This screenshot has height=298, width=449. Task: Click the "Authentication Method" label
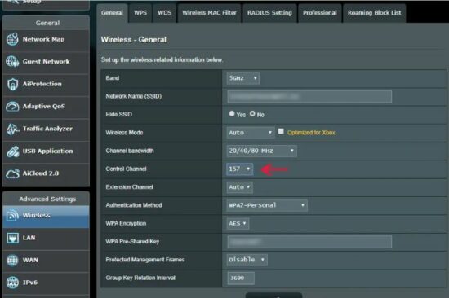pos(134,205)
